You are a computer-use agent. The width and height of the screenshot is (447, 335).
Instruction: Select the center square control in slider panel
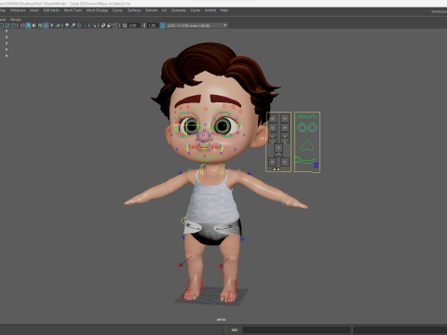[x=278, y=148]
